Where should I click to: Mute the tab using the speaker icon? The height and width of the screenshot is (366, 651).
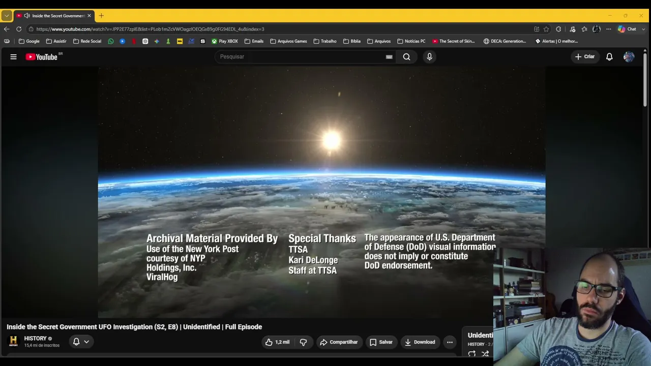click(x=27, y=16)
